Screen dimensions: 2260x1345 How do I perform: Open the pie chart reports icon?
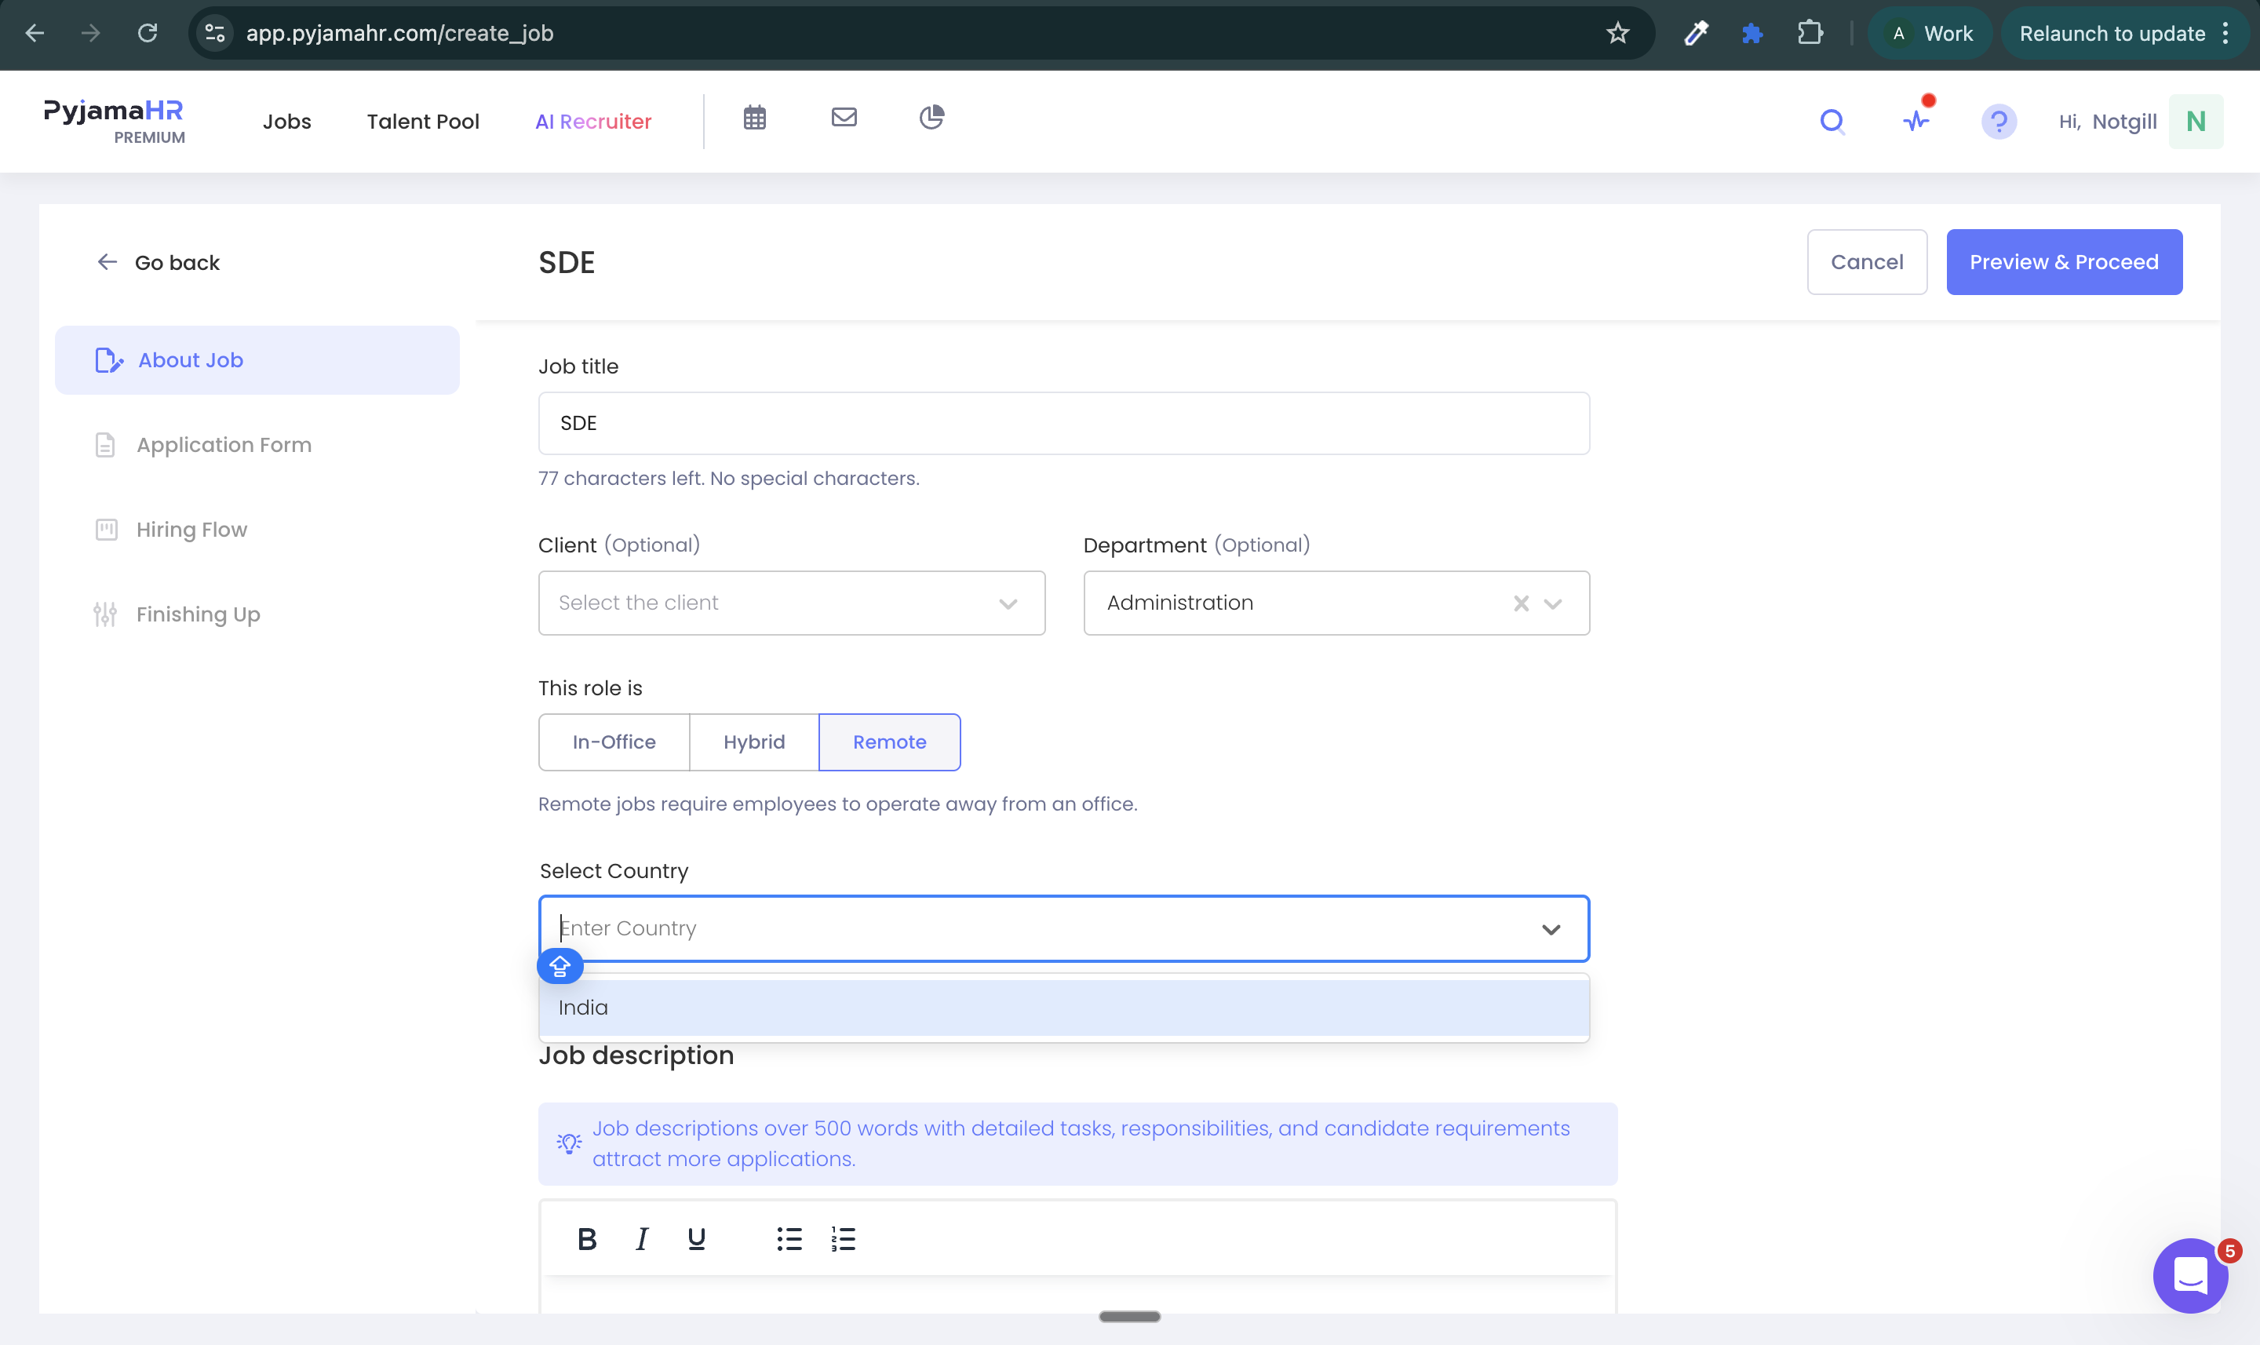(931, 118)
